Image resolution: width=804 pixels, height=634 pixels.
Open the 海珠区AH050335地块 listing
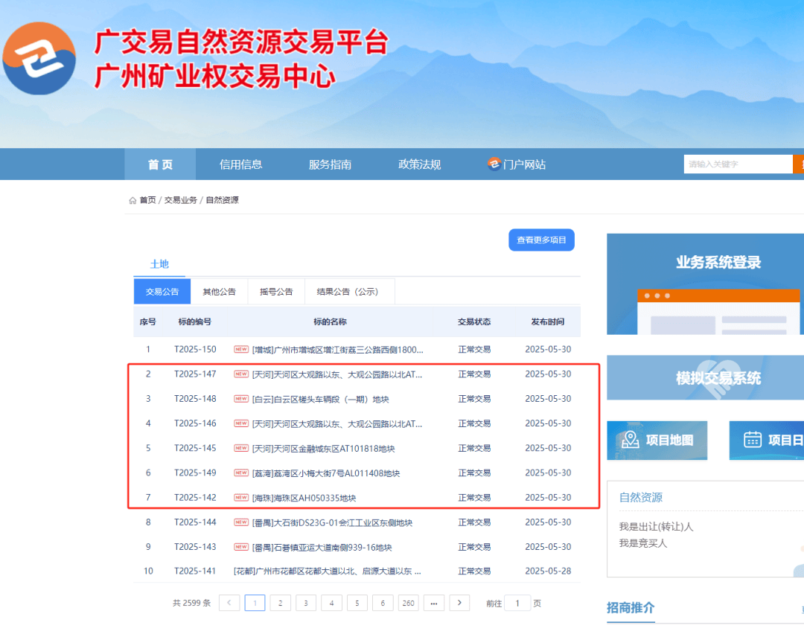tap(304, 498)
